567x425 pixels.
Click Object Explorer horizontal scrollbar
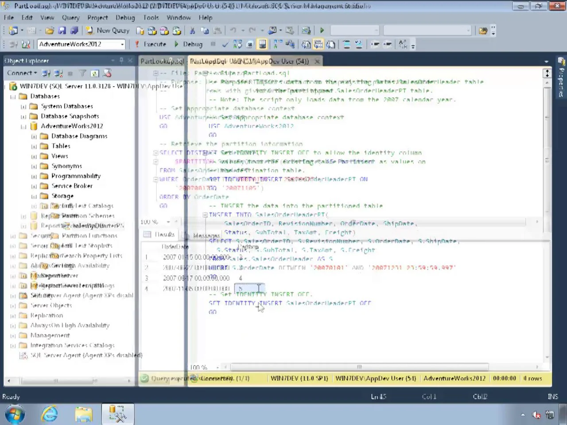click(x=69, y=381)
